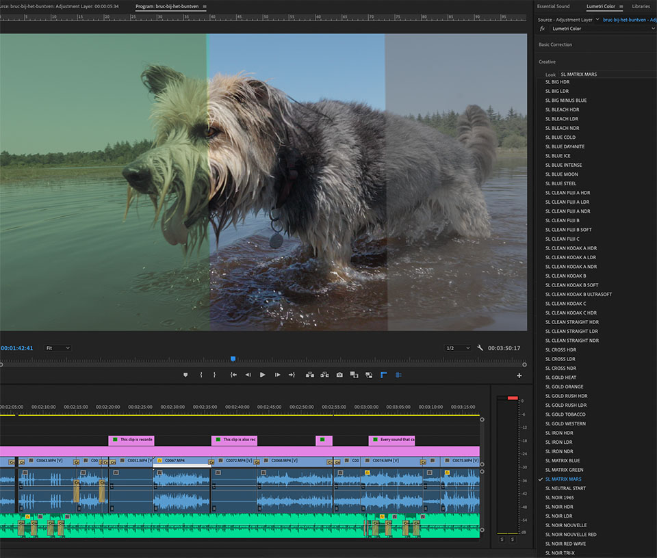The height and width of the screenshot is (558, 657).
Task: Choose the SL NEUTRAL START look
Action: 565,488
